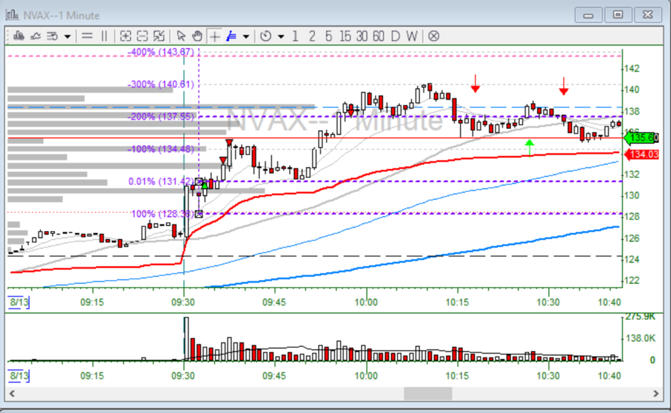Click the reset zoom icon

tap(159, 36)
